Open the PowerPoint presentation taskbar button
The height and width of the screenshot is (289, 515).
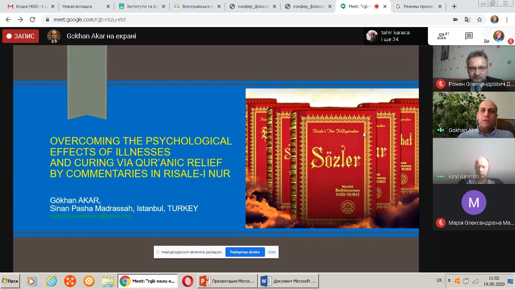(228, 281)
